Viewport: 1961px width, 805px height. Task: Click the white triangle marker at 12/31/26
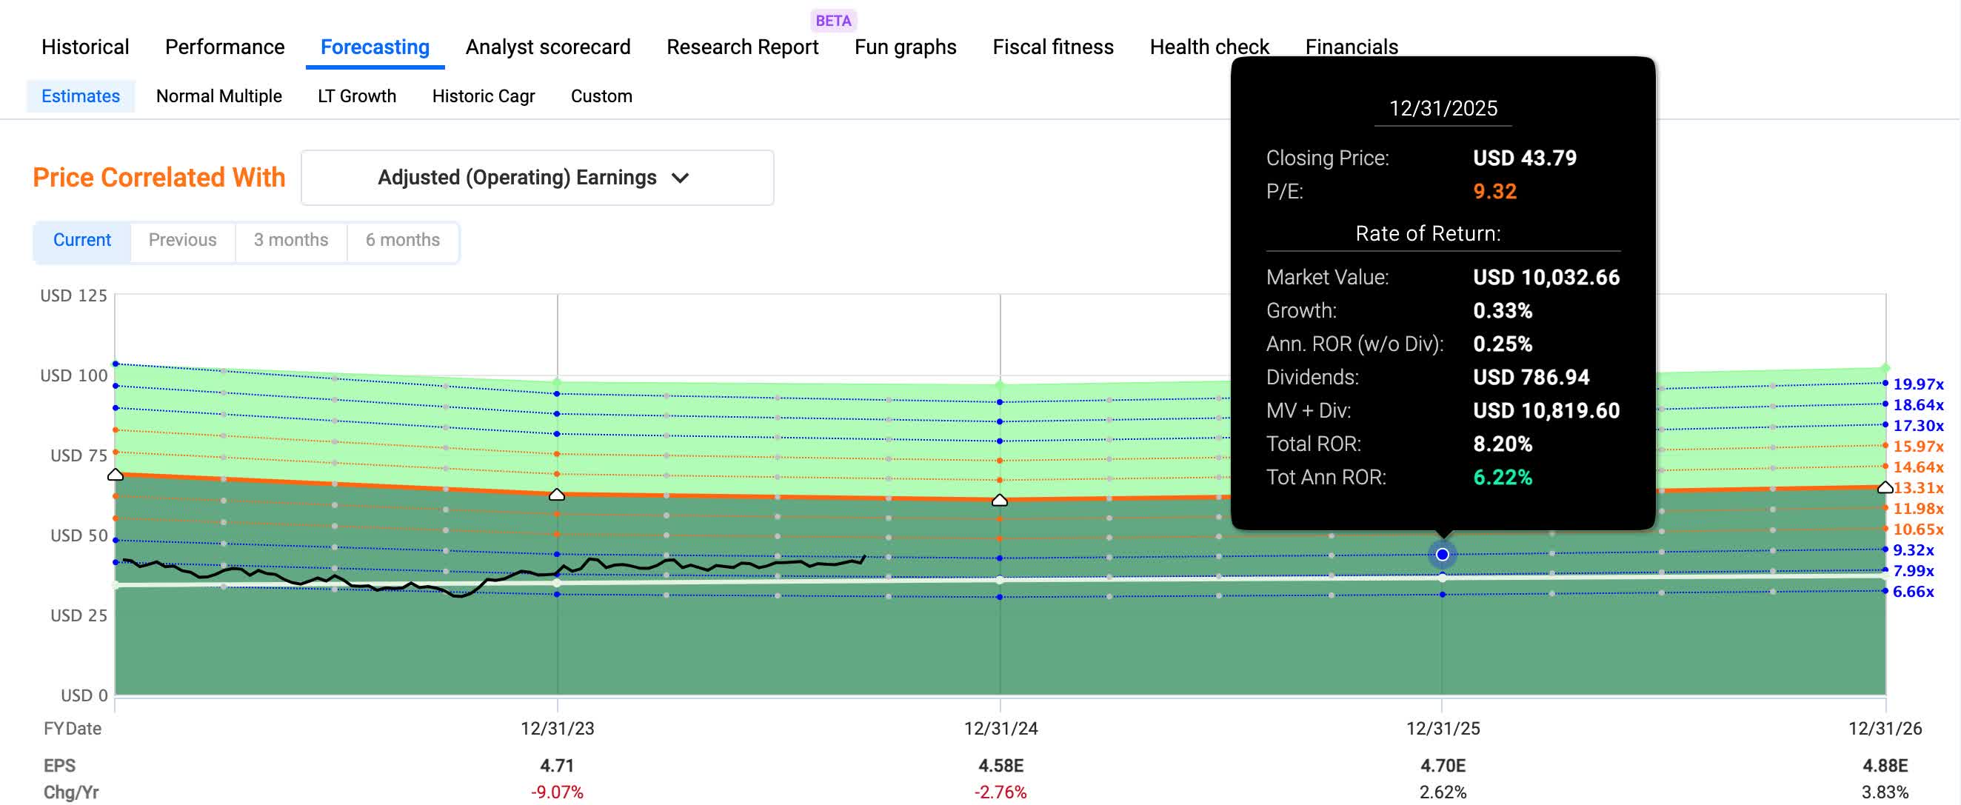(1885, 487)
